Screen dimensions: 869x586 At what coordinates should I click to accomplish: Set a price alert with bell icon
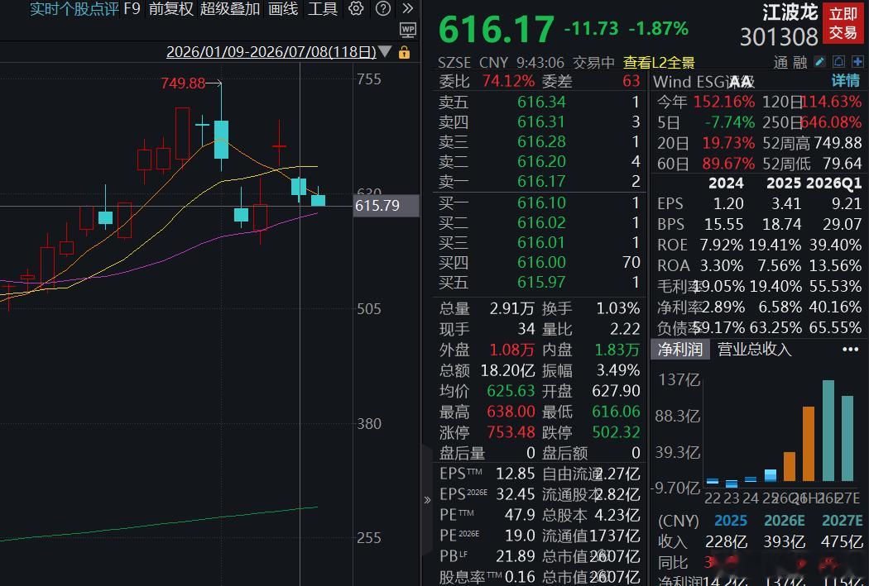[839, 62]
